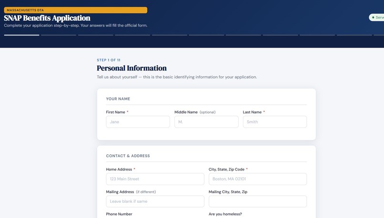Click the CONTACT & ADDRESS section header
384x218 pixels.
(x=128, y=156)
